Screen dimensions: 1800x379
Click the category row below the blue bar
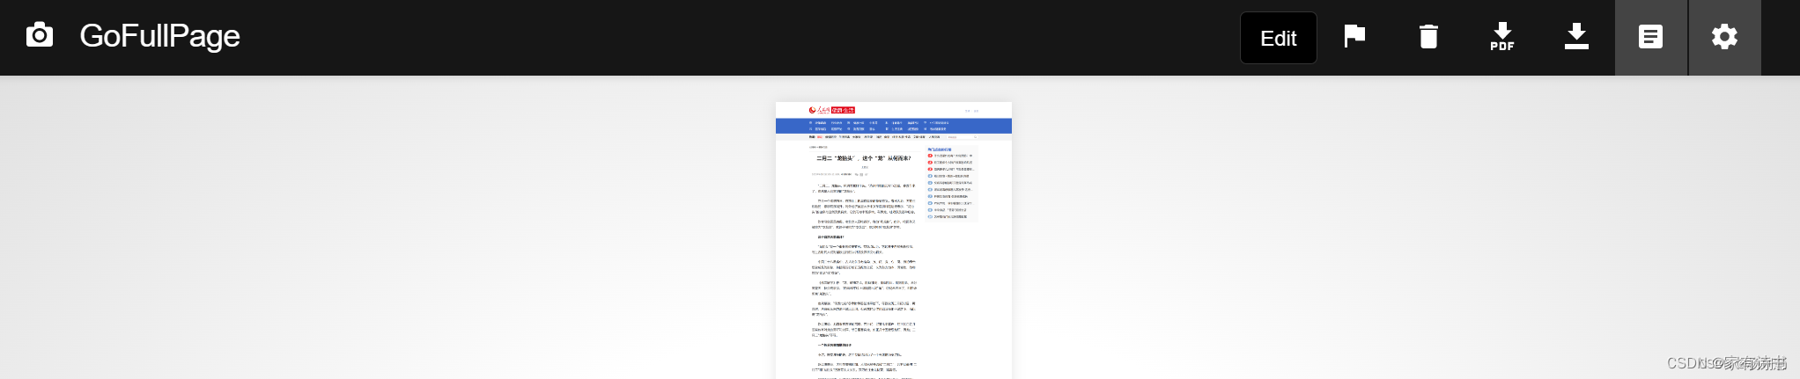872,137
